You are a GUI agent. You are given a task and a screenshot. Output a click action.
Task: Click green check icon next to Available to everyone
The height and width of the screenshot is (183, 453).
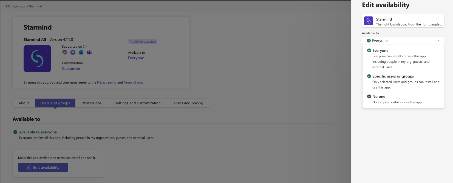[x=15, y=132]
